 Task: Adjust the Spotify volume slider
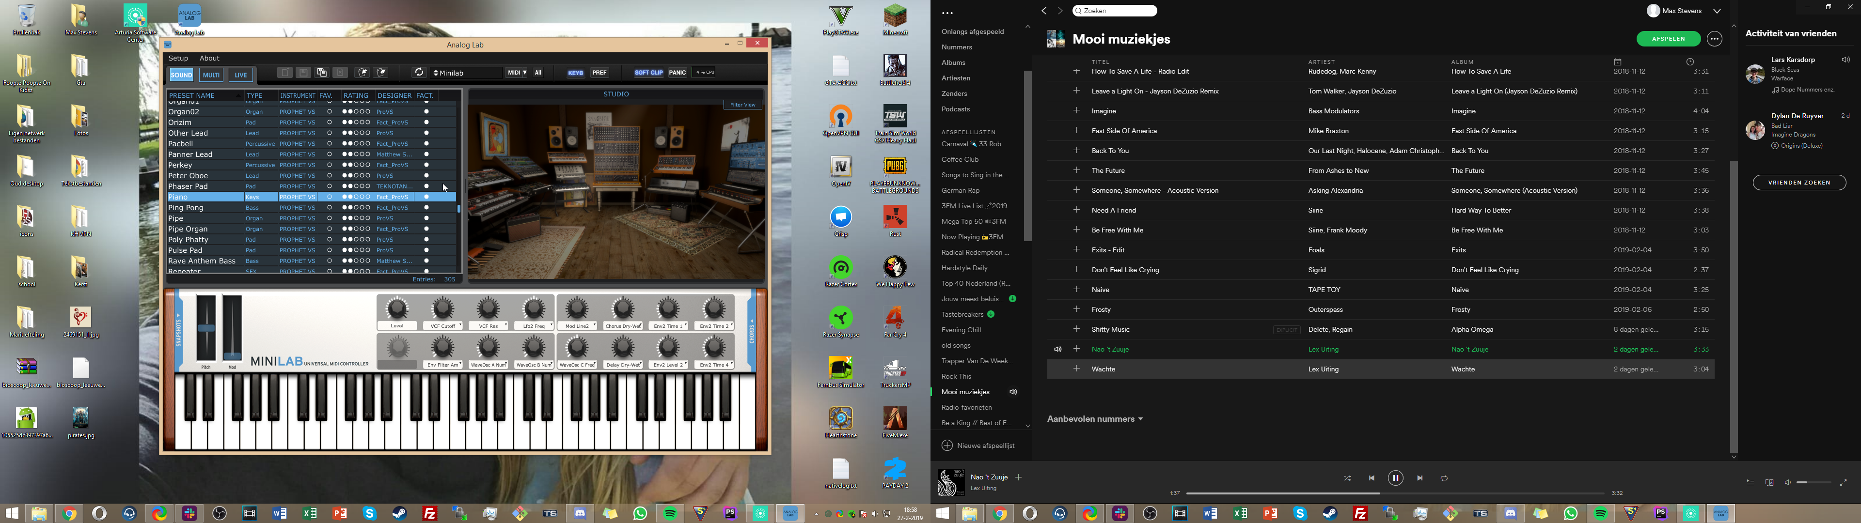point(1814,482)
